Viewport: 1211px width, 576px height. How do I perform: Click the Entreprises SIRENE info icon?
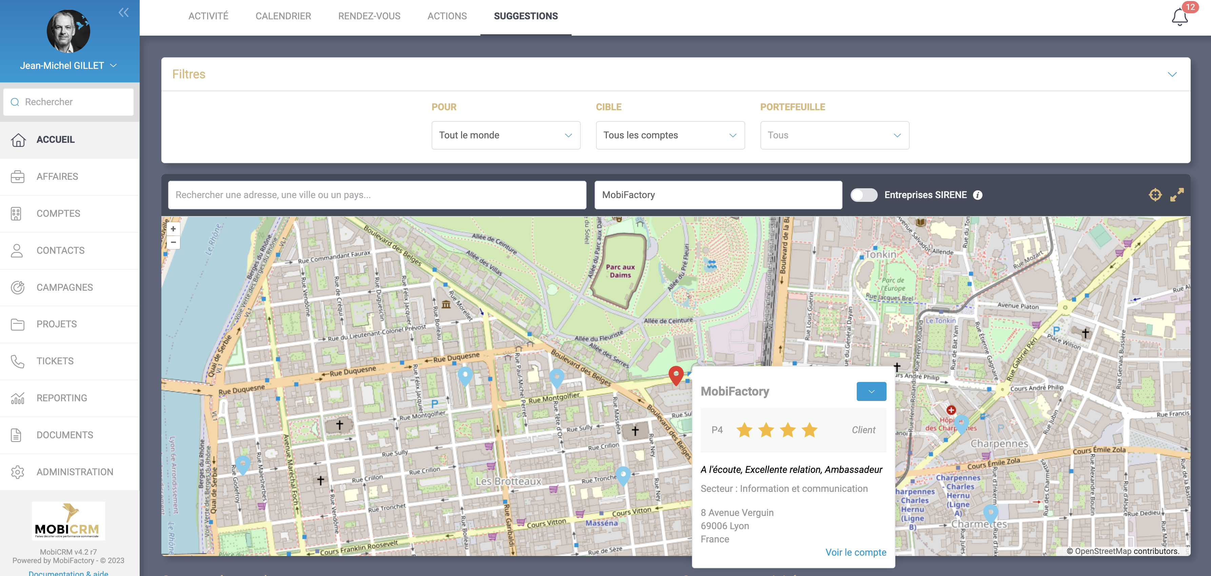point(978,195)
